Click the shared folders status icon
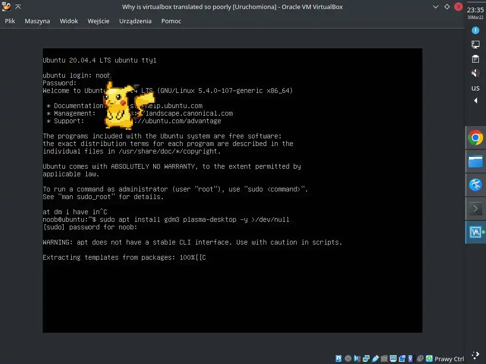Viewport: 486px width, 364px height. [x=384, y=358]
